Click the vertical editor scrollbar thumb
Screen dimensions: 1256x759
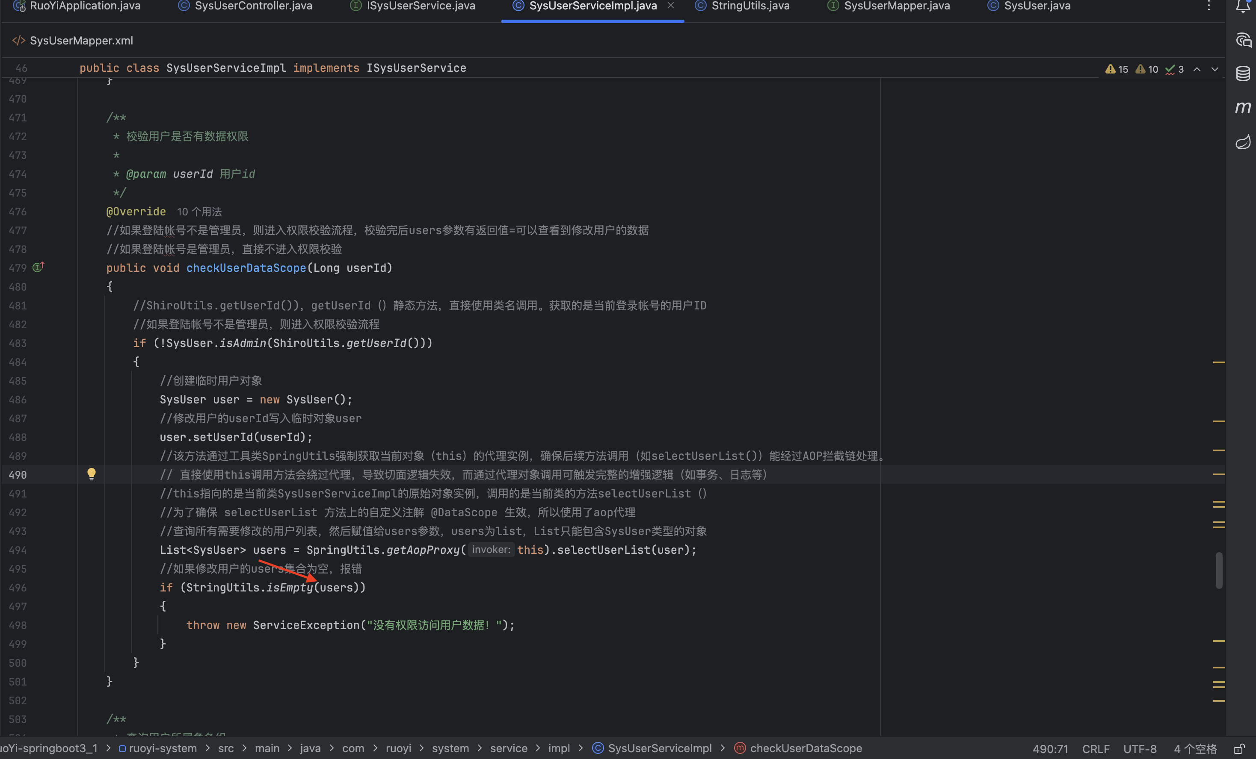tap(1219, 570)
